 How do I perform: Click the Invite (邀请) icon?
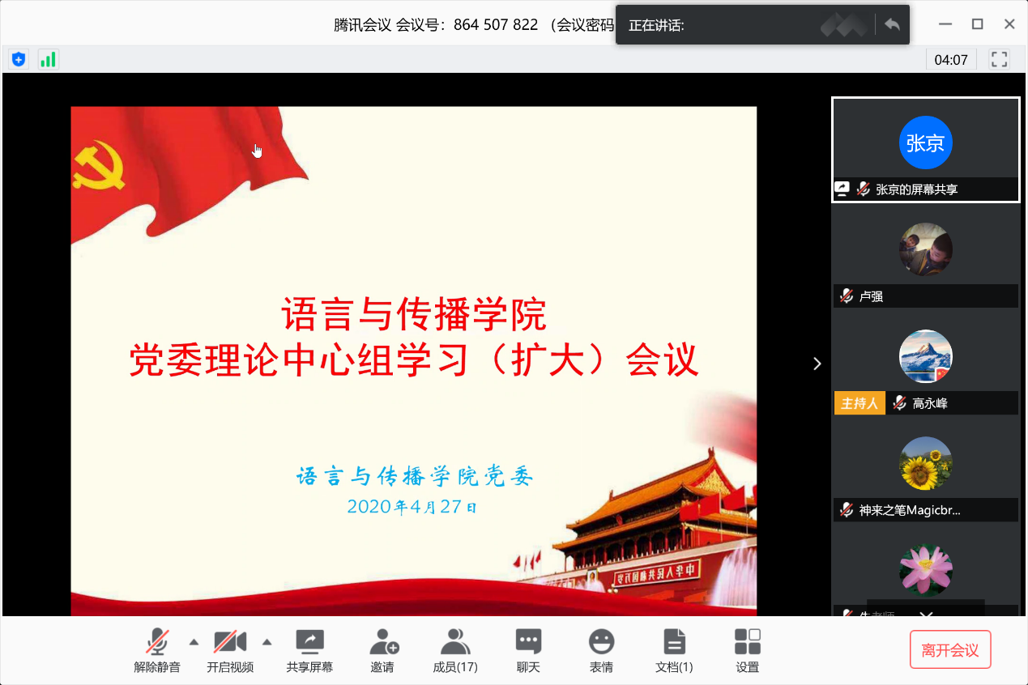click(383, 643)
